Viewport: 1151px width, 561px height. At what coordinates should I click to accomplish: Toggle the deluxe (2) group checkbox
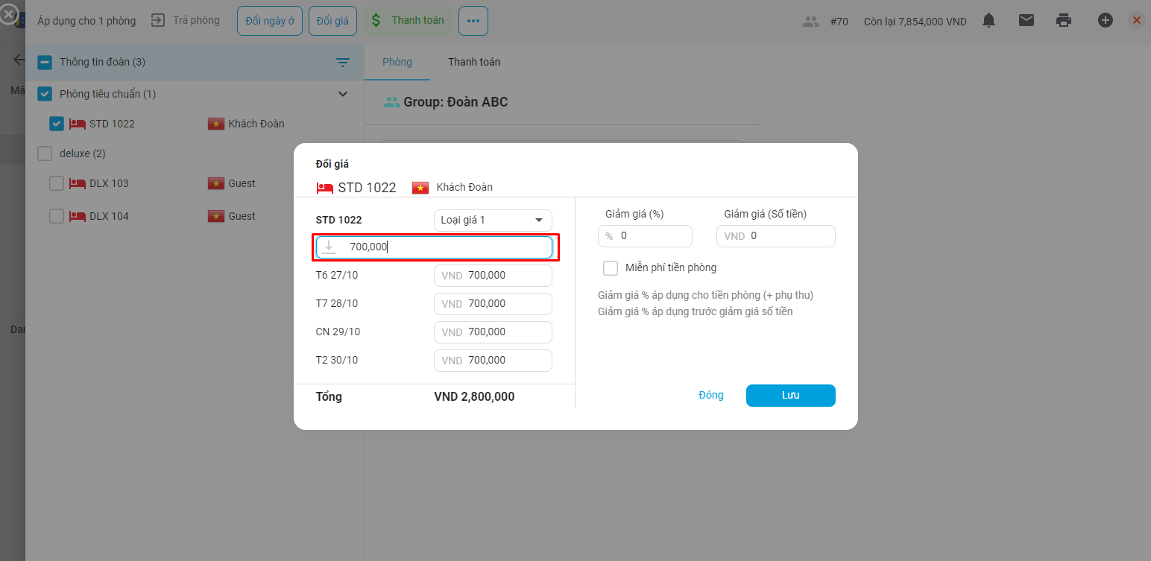pos(45,153)
